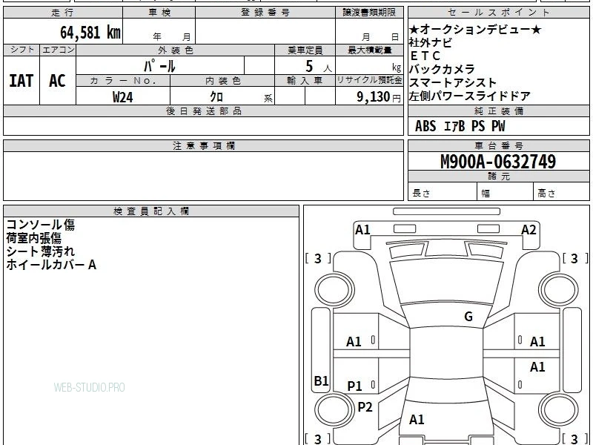Select the 社外ナビ sales point

pyautogui.click(x=431, y=42)
